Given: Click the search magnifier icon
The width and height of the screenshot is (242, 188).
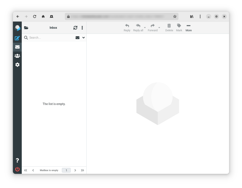Looking at the screenshot, I should 26,38.
